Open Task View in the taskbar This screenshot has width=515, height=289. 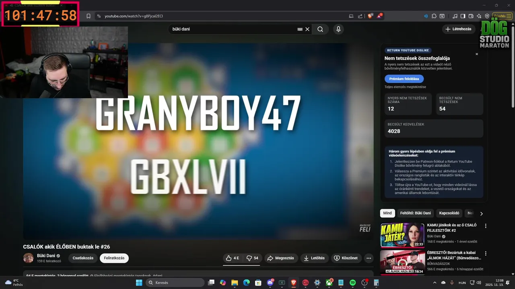(211, 283)
